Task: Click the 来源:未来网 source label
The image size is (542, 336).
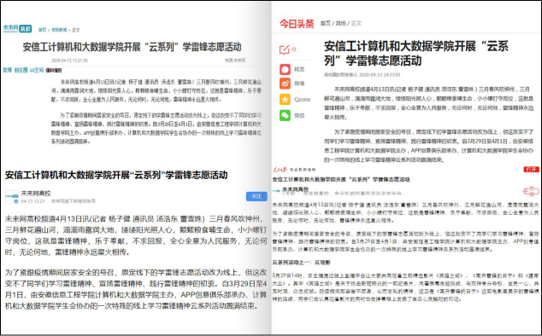Action: click(235, 61)
